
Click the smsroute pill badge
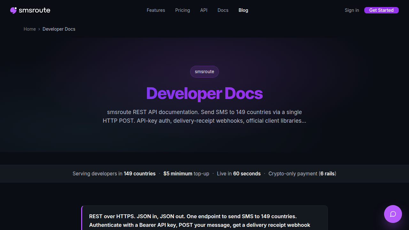click(204, 72)
